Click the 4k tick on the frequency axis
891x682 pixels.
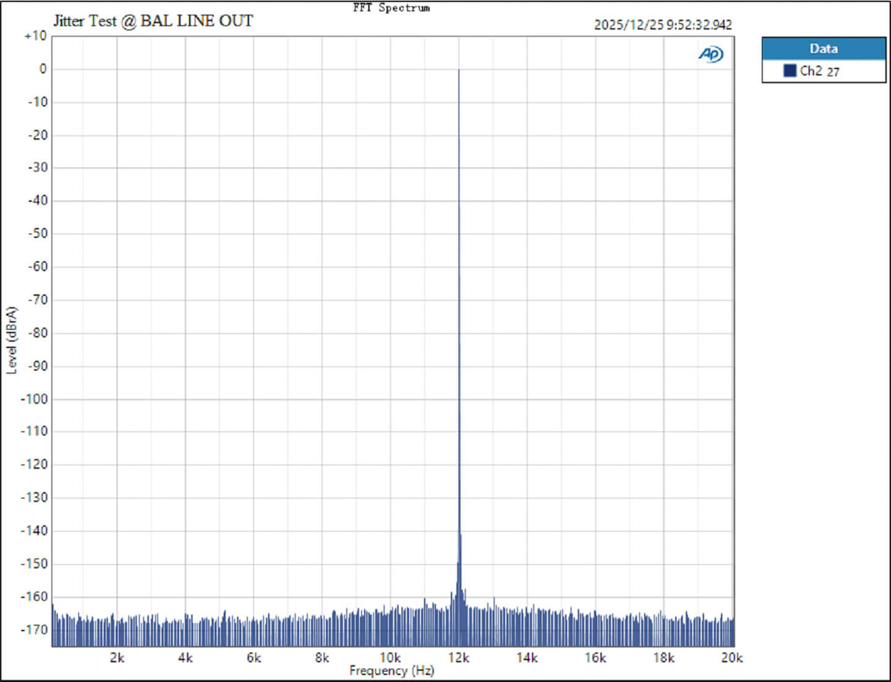tap(185, 657)
